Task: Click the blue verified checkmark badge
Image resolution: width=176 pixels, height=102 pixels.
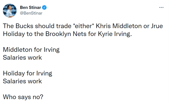Action: [44, 8]
